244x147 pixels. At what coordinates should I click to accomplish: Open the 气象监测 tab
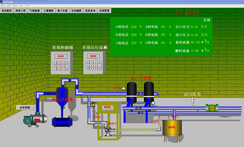(34, 10)
